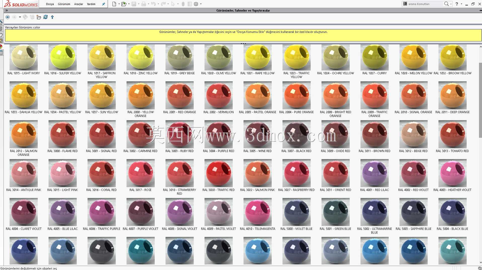This screenshot has width=482, height=270.
Task: Open the Araçlar menu
Action: tap(78, 4)
